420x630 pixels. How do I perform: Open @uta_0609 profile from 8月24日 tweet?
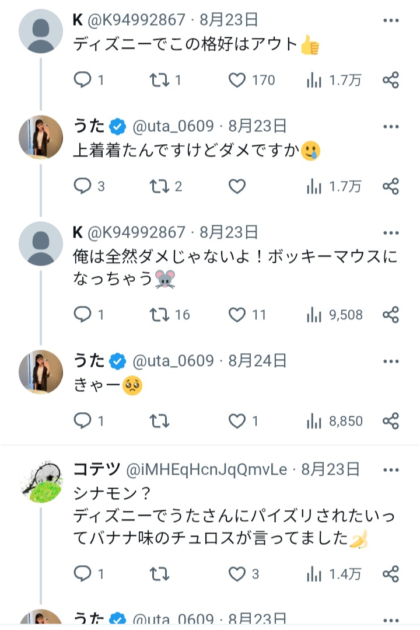coord(173,361)
